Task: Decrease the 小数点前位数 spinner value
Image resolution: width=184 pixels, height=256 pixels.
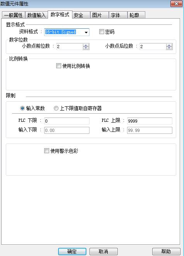Action: 86,48
